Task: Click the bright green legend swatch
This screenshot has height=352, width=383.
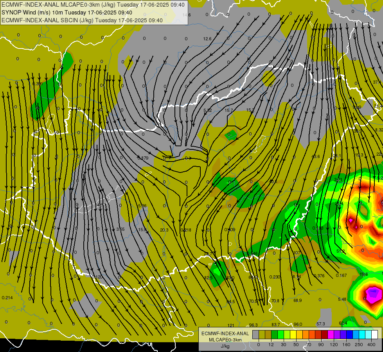Action: click(281, 334)
